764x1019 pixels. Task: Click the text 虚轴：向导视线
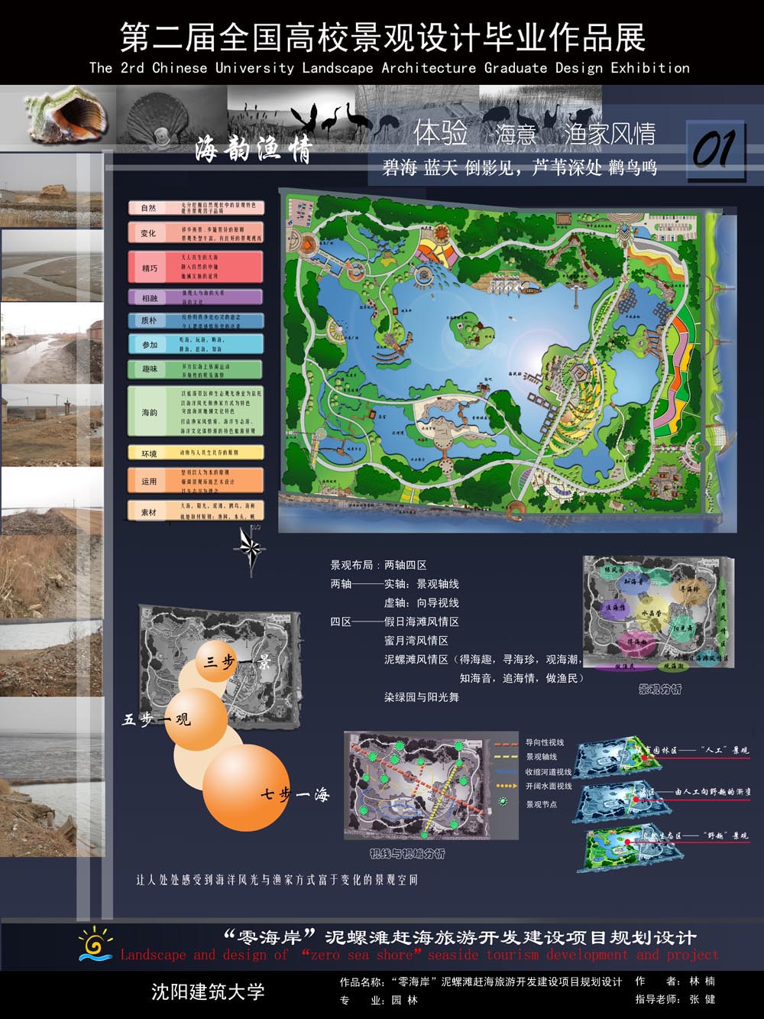coord(421,603)
